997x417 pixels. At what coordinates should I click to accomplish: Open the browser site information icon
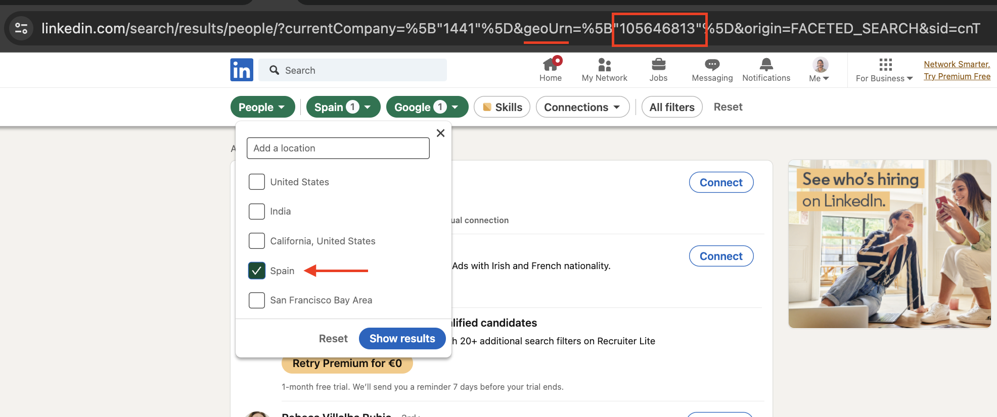21,28
